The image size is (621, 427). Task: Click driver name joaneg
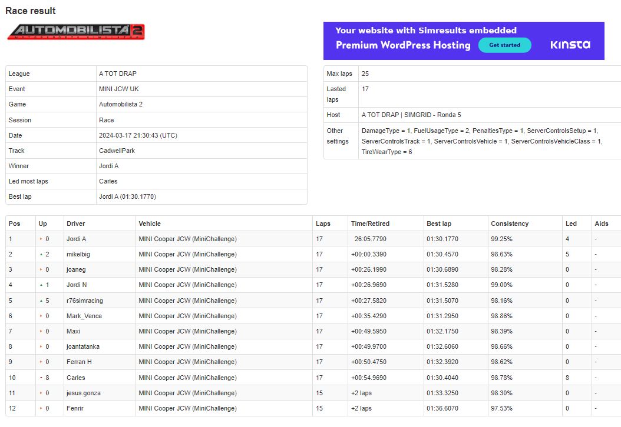[76, 269]
